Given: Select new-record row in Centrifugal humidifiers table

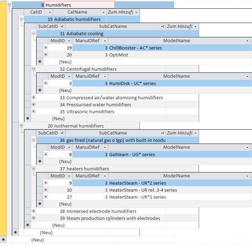Looking at the screenshot, I should [40, 90].
